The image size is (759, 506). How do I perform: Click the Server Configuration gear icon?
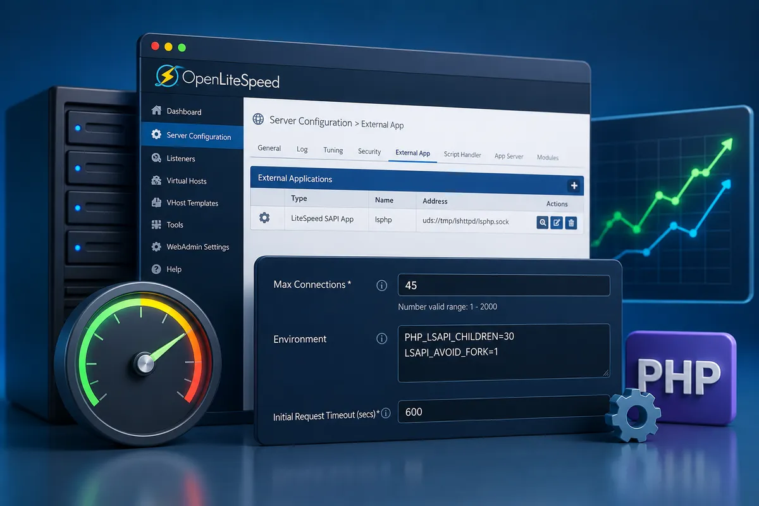[x=156, y=135]
